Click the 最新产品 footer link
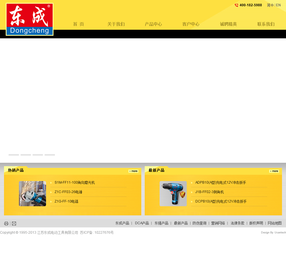 181,223
